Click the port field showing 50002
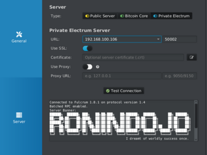Screen dimensions: 207x155 coord(180,39)
